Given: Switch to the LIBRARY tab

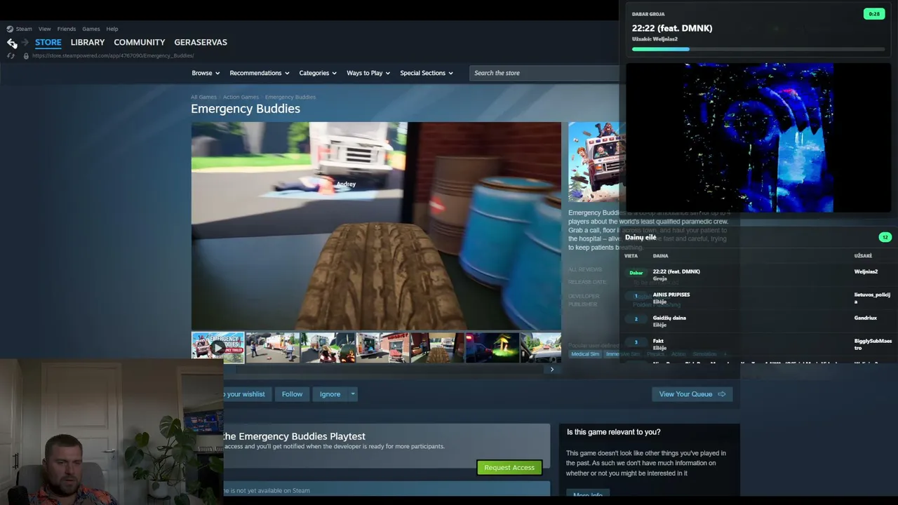Looking at the screenshot, I should pyautogui.click(x=88, y=42).
